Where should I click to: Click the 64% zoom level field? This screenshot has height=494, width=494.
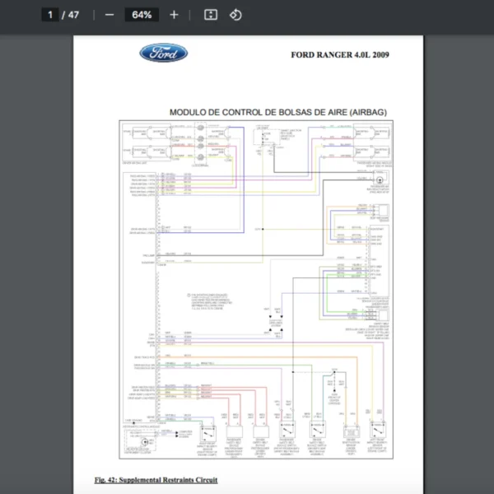(142, 15)
